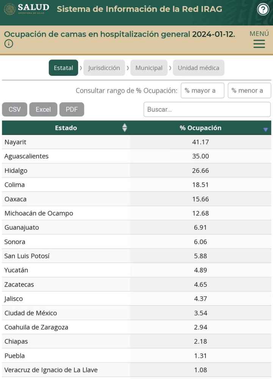This screenshot has width=273, height=379.
Task: Click the '% menor a' input
Action: pos(249,91)
